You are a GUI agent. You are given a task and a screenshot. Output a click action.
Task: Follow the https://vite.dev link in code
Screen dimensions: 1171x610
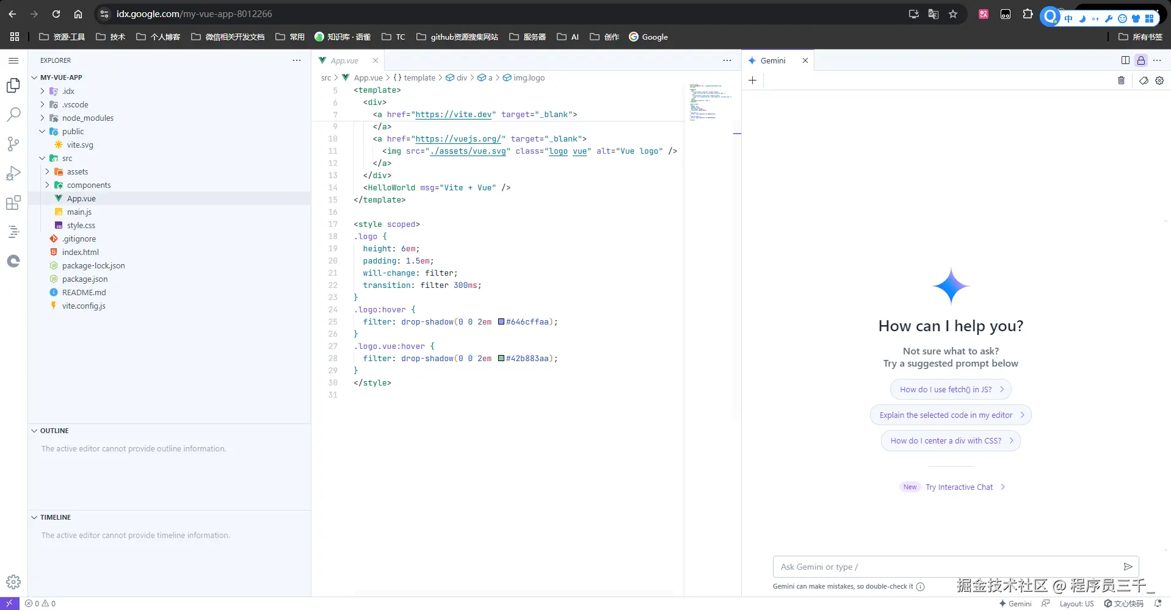coord(453,114)
